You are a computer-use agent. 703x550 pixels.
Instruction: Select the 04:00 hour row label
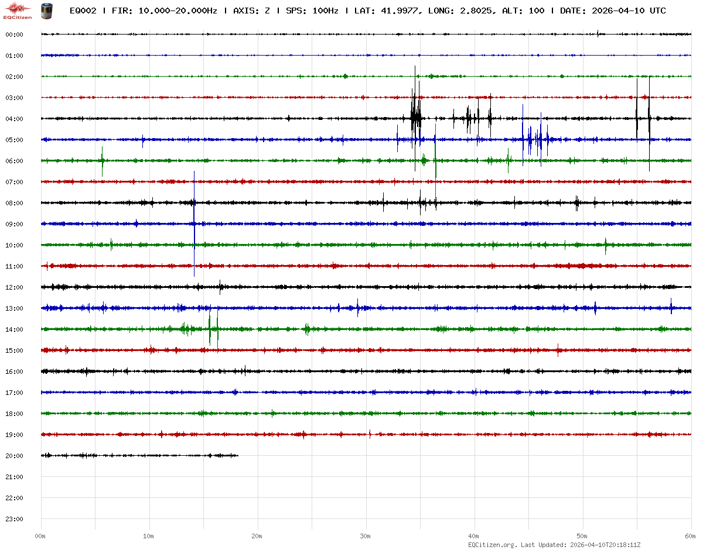coord(14,119)
